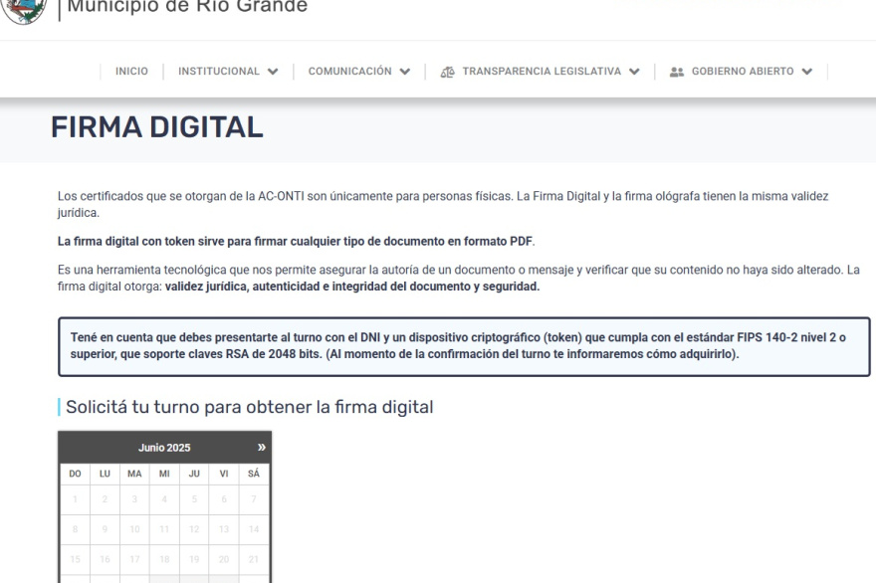
Task: Click the people icon beside Gobierno Abierto
Action: click(x=677, y=72)
